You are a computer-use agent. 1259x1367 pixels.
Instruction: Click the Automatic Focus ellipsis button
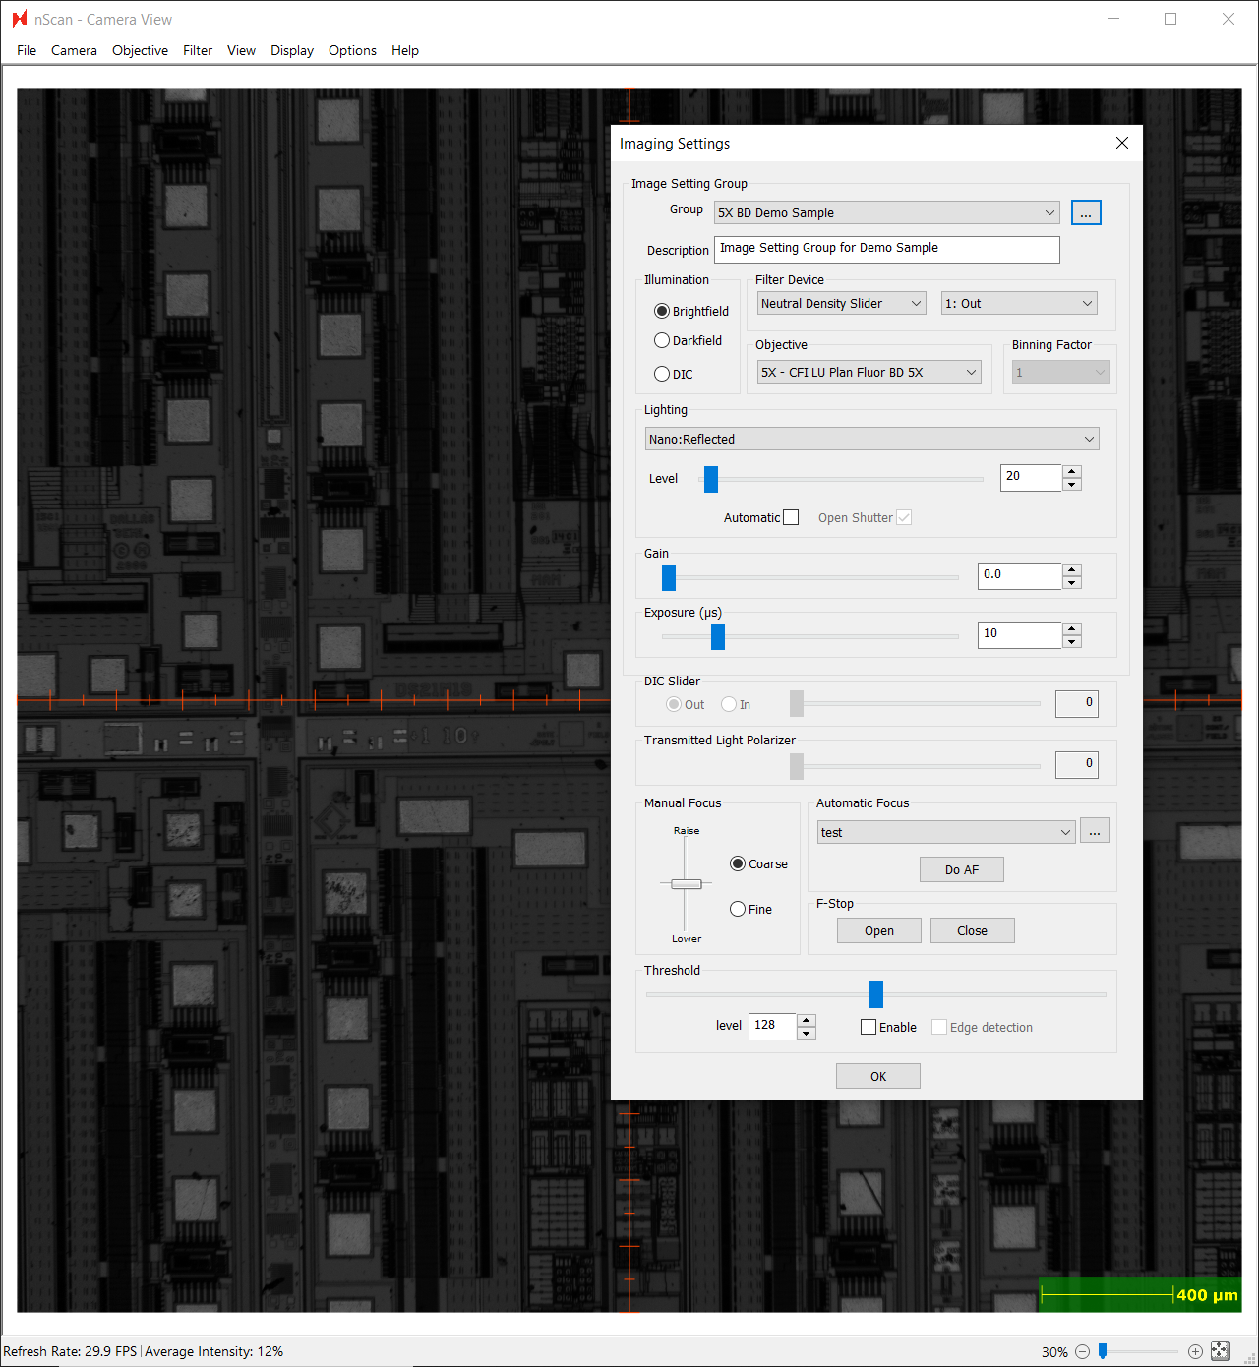tap(1095, 831)
